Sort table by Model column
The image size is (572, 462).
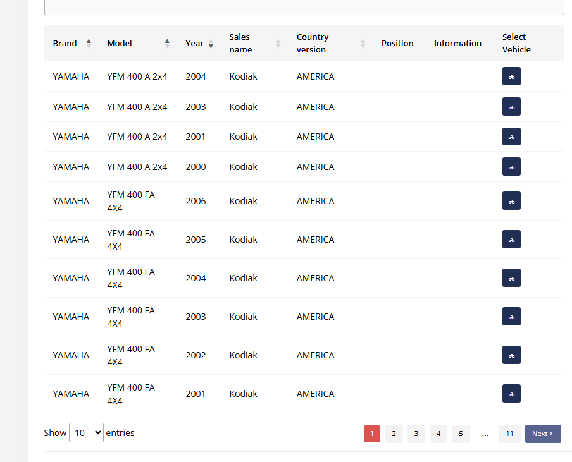point(138,44)
